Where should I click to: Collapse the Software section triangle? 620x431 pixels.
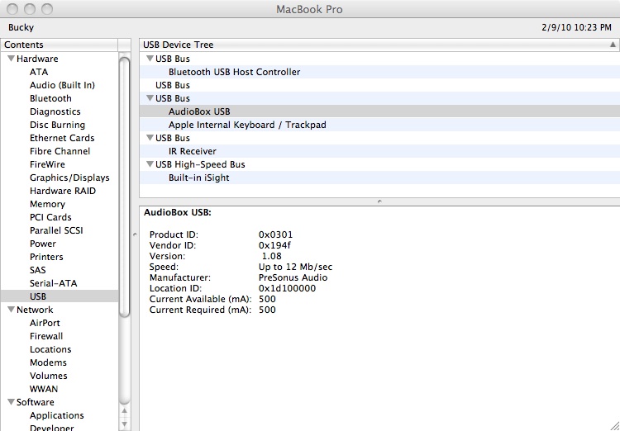(11, 402)
